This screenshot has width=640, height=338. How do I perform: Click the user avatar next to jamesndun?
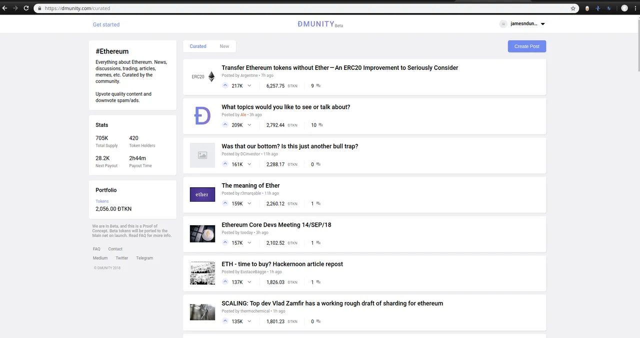coord(503,24)
